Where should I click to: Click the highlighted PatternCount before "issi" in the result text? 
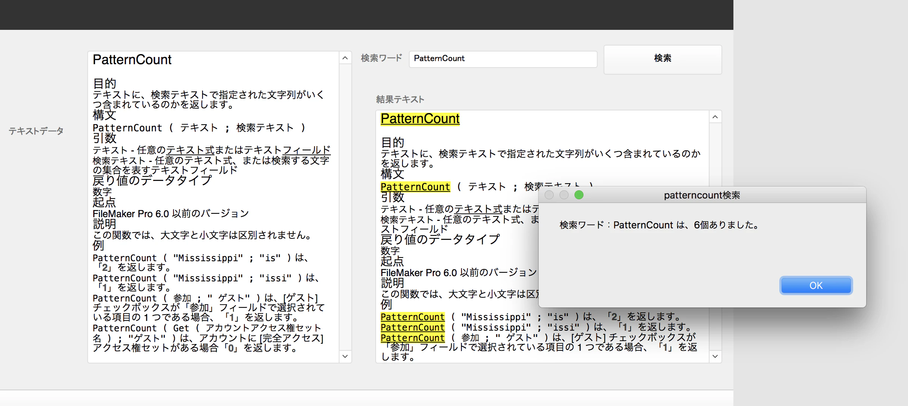[413, 327]
